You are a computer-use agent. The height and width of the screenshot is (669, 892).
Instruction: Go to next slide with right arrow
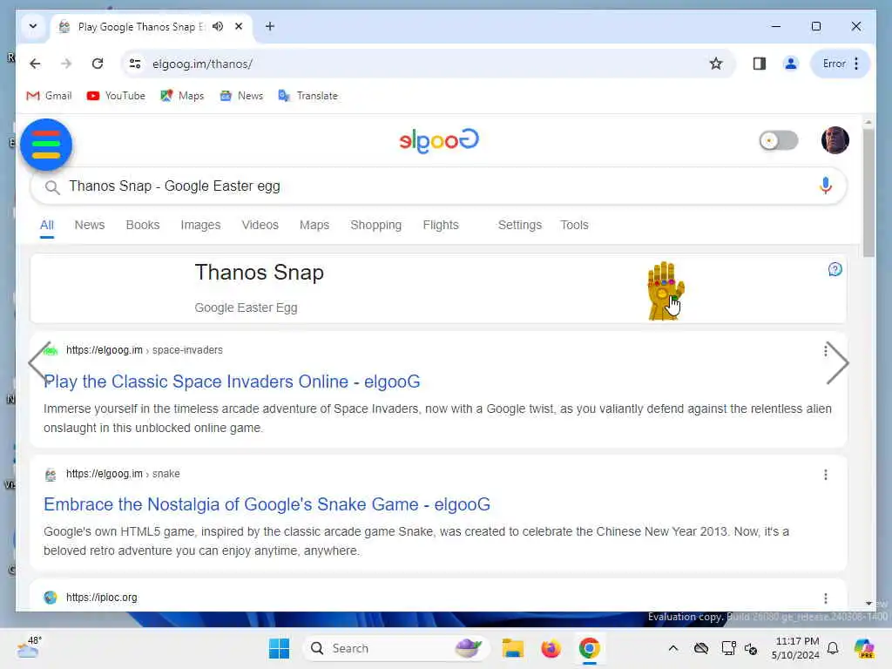coord(837,363)
